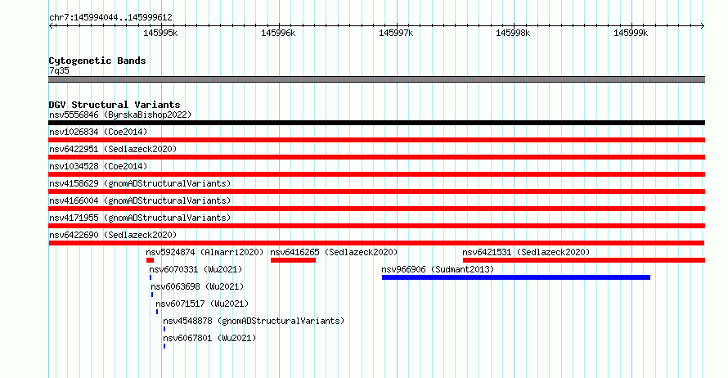Open nsv1034528 (Coe2014) variant label
Screen dimensions: 728x378
(x=98, y=166)
